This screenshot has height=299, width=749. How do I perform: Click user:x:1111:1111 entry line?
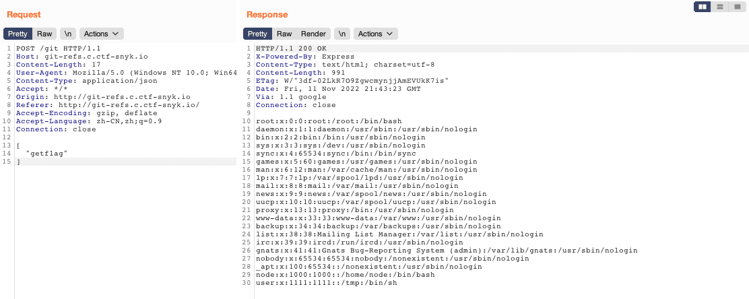click(327, 283)
